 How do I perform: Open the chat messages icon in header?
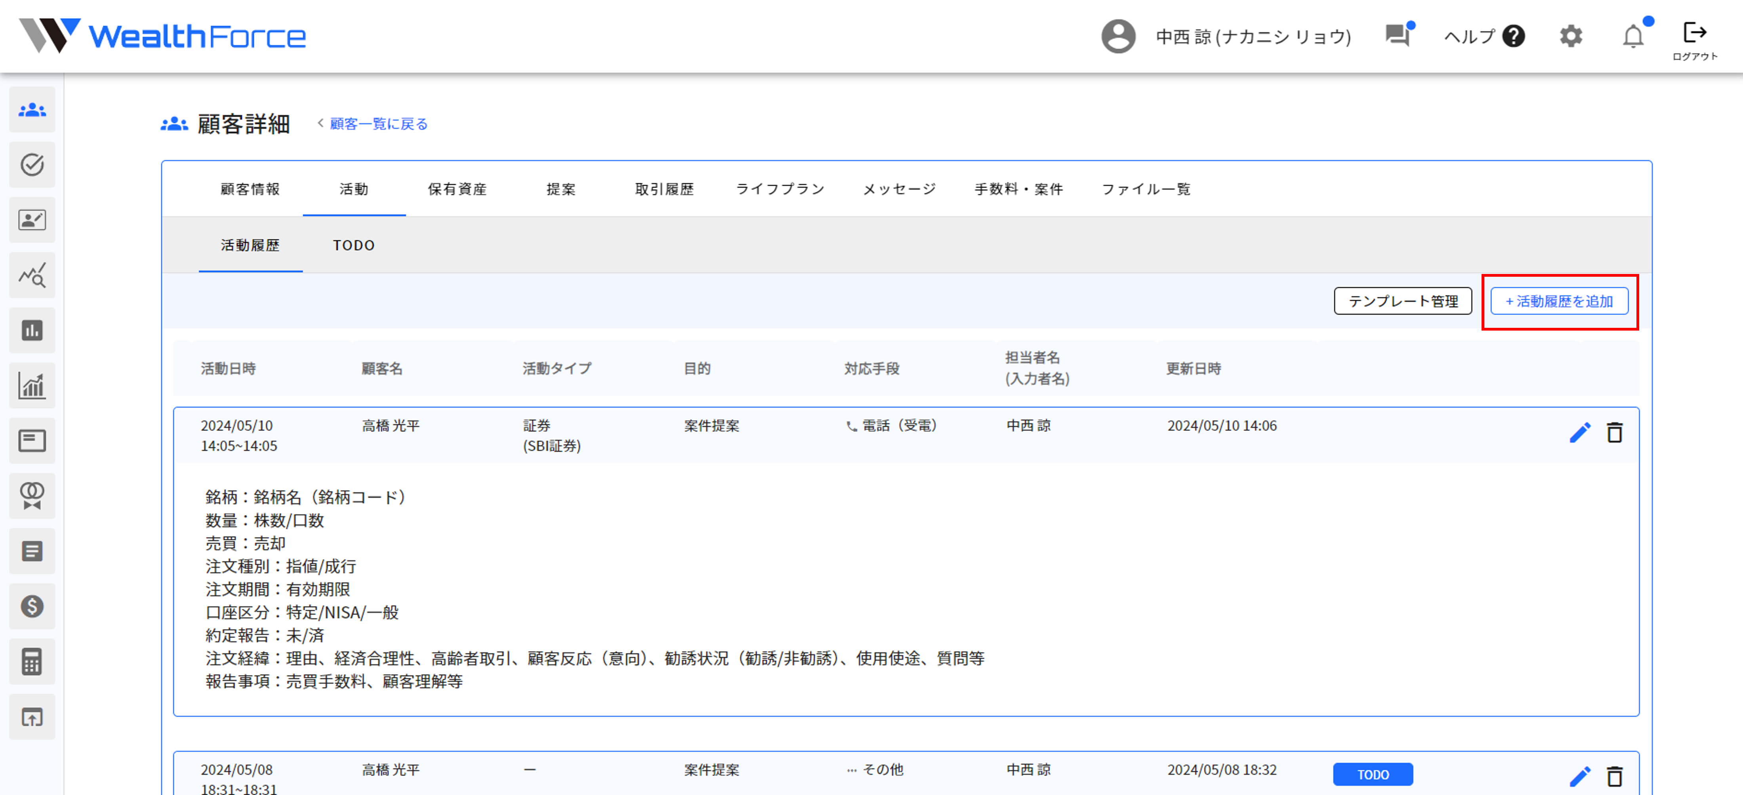pos(1397,35)
